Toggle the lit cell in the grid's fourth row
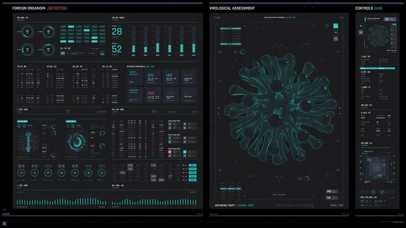The image size is (406, 228). coord(94,38)
